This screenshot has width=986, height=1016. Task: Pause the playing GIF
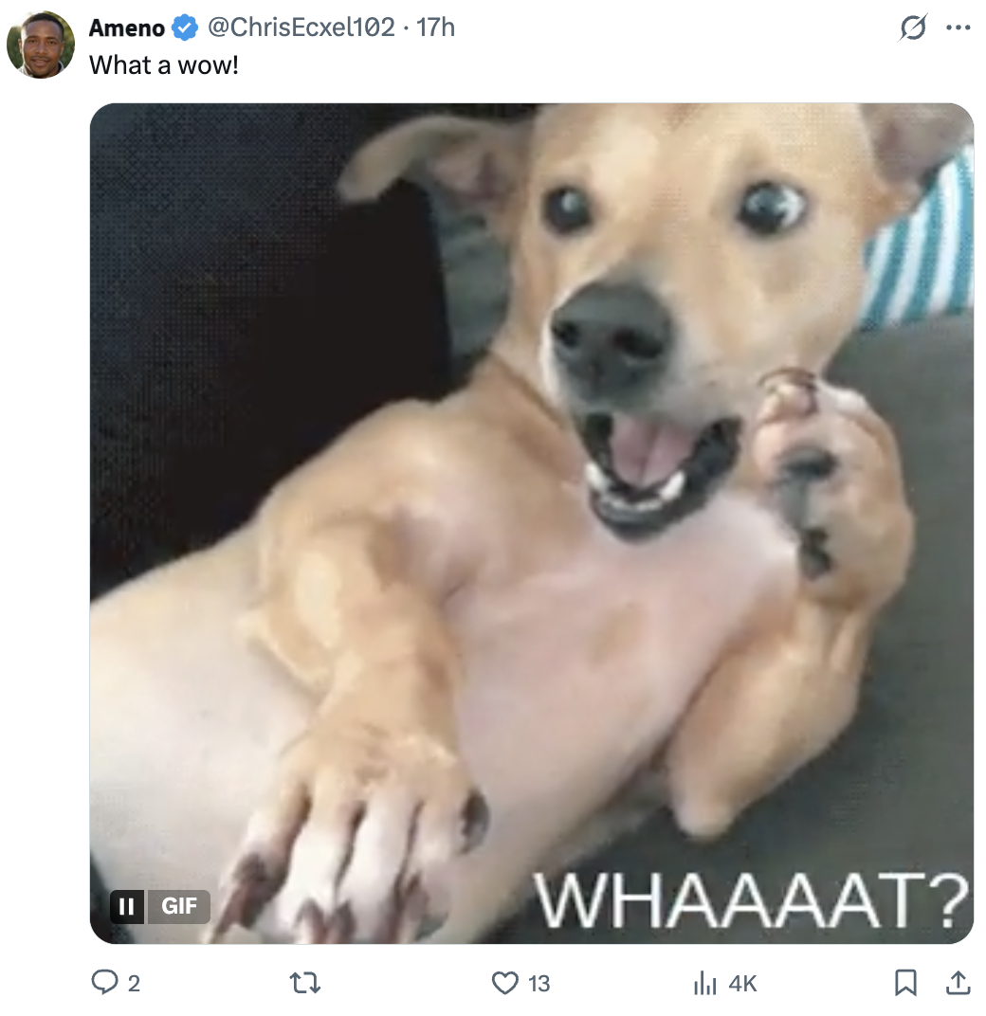(x=127, y=906)
